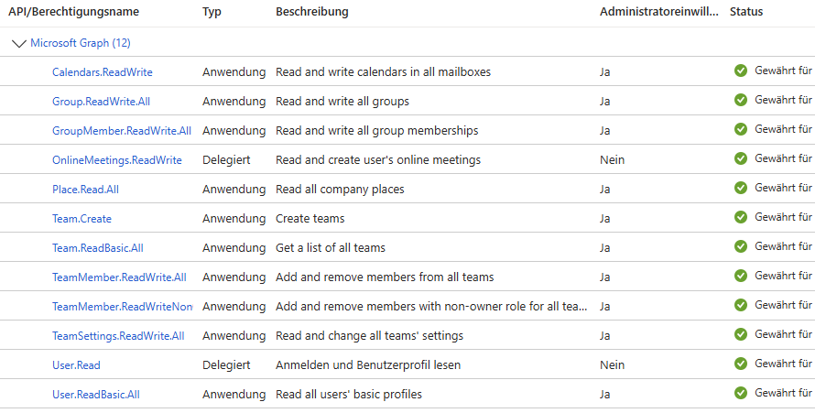Click the granted status icon for TeamMember.ReadWrite.All
This screenshot has width=815, height=413.
pos(741,276)
